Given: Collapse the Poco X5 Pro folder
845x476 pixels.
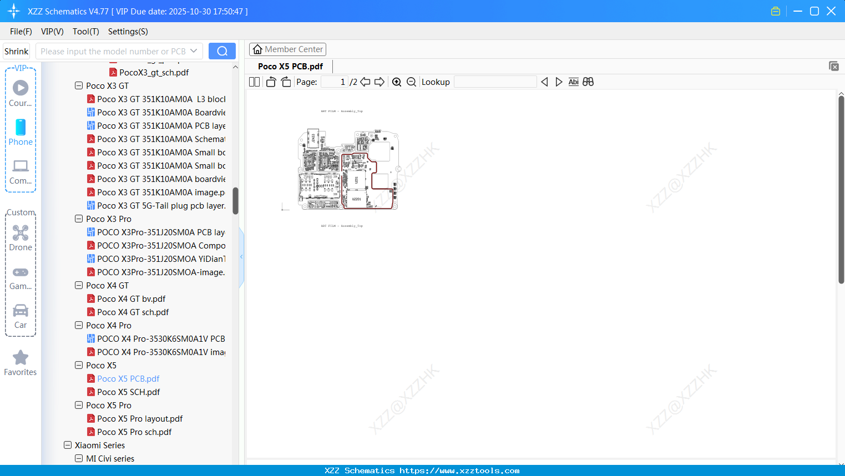Looking at the screenshot, I should coord(79,406).
